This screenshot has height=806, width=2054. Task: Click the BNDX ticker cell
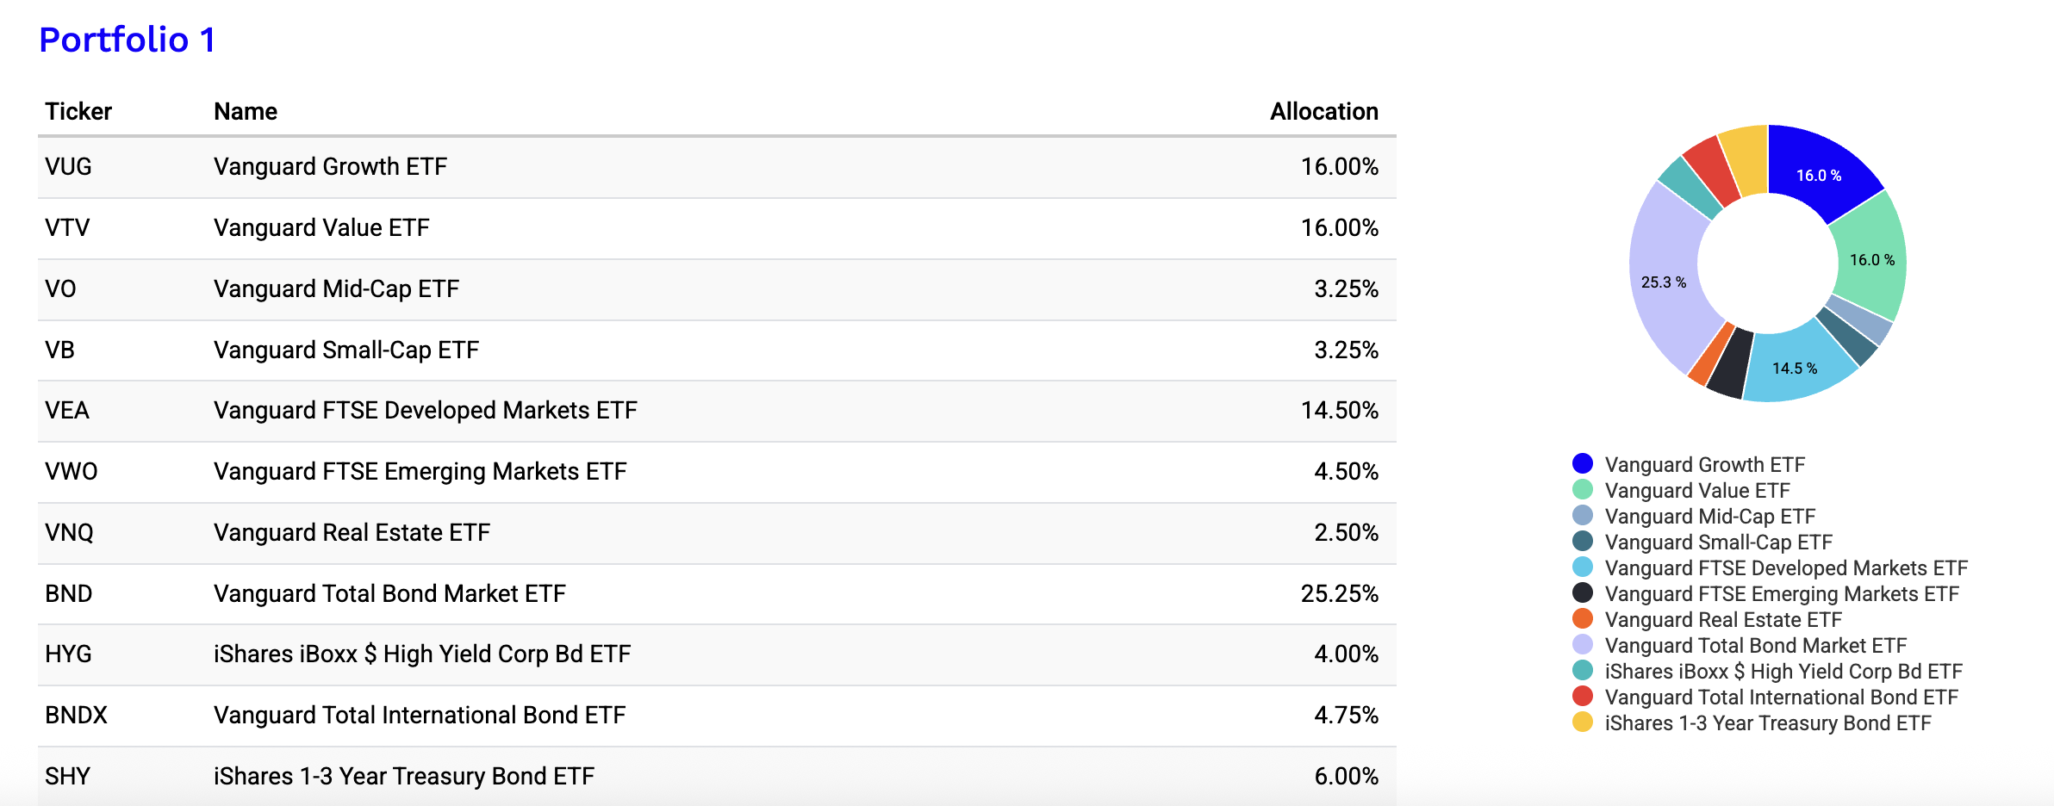(x=76, y=715)
